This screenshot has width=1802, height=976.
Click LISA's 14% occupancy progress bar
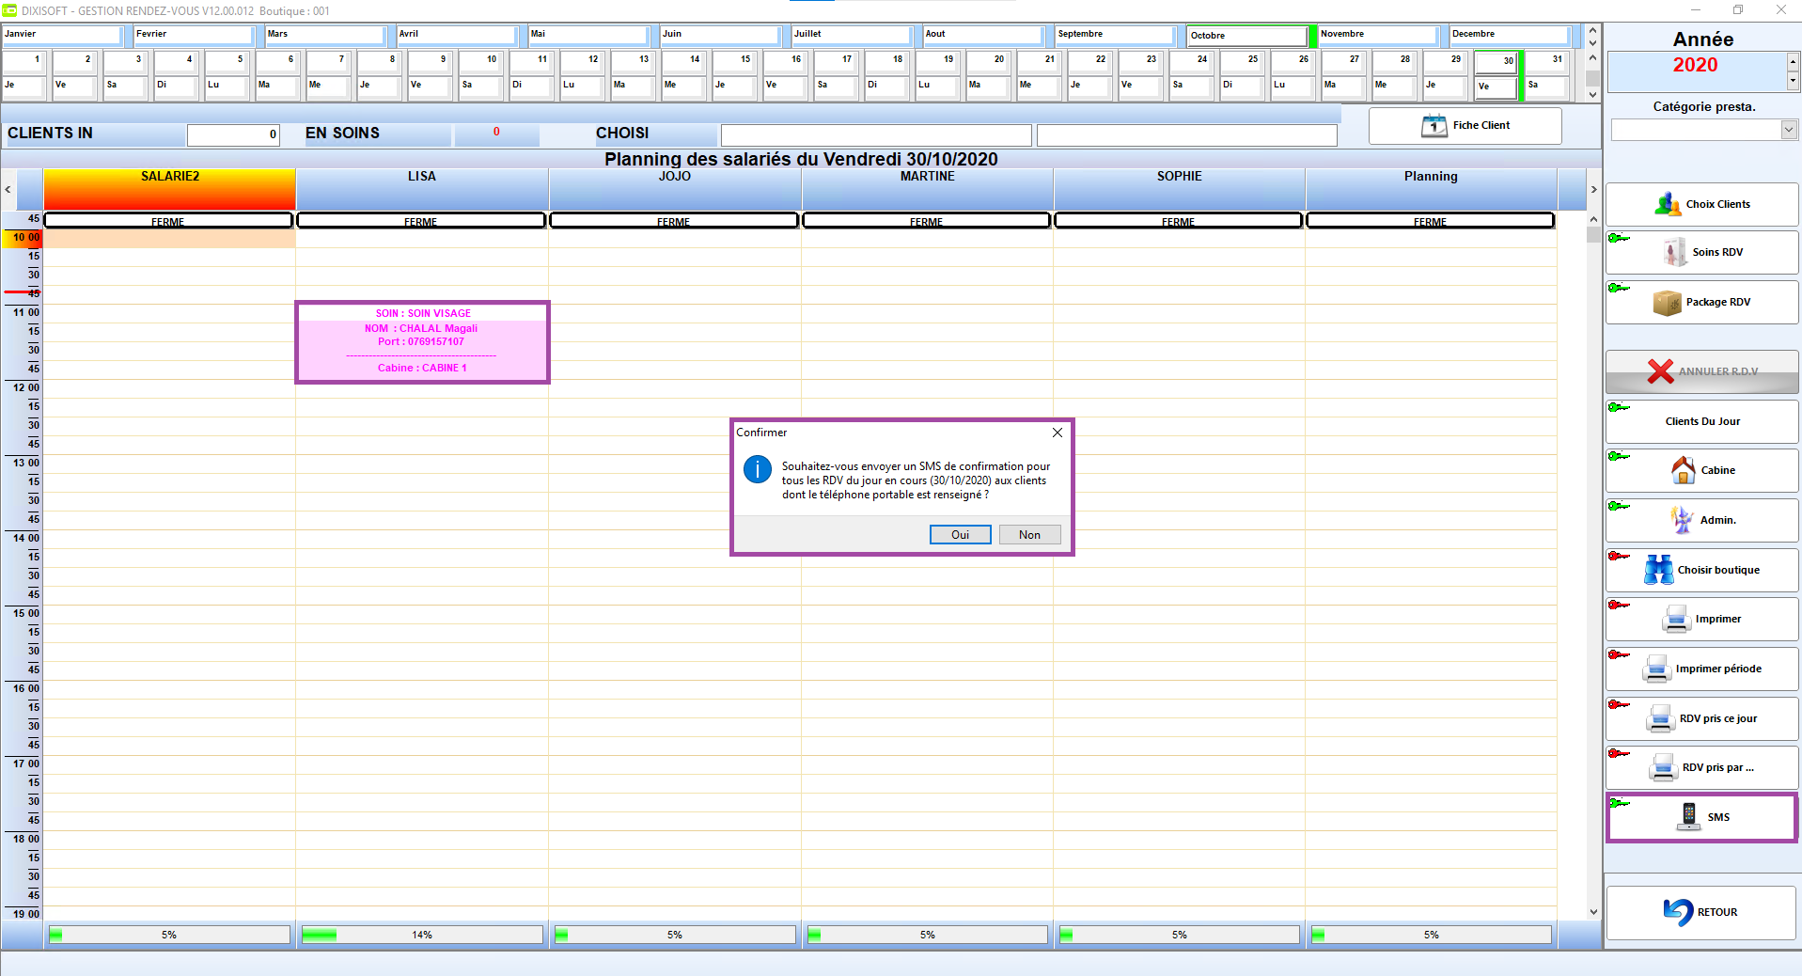point(422,935)
